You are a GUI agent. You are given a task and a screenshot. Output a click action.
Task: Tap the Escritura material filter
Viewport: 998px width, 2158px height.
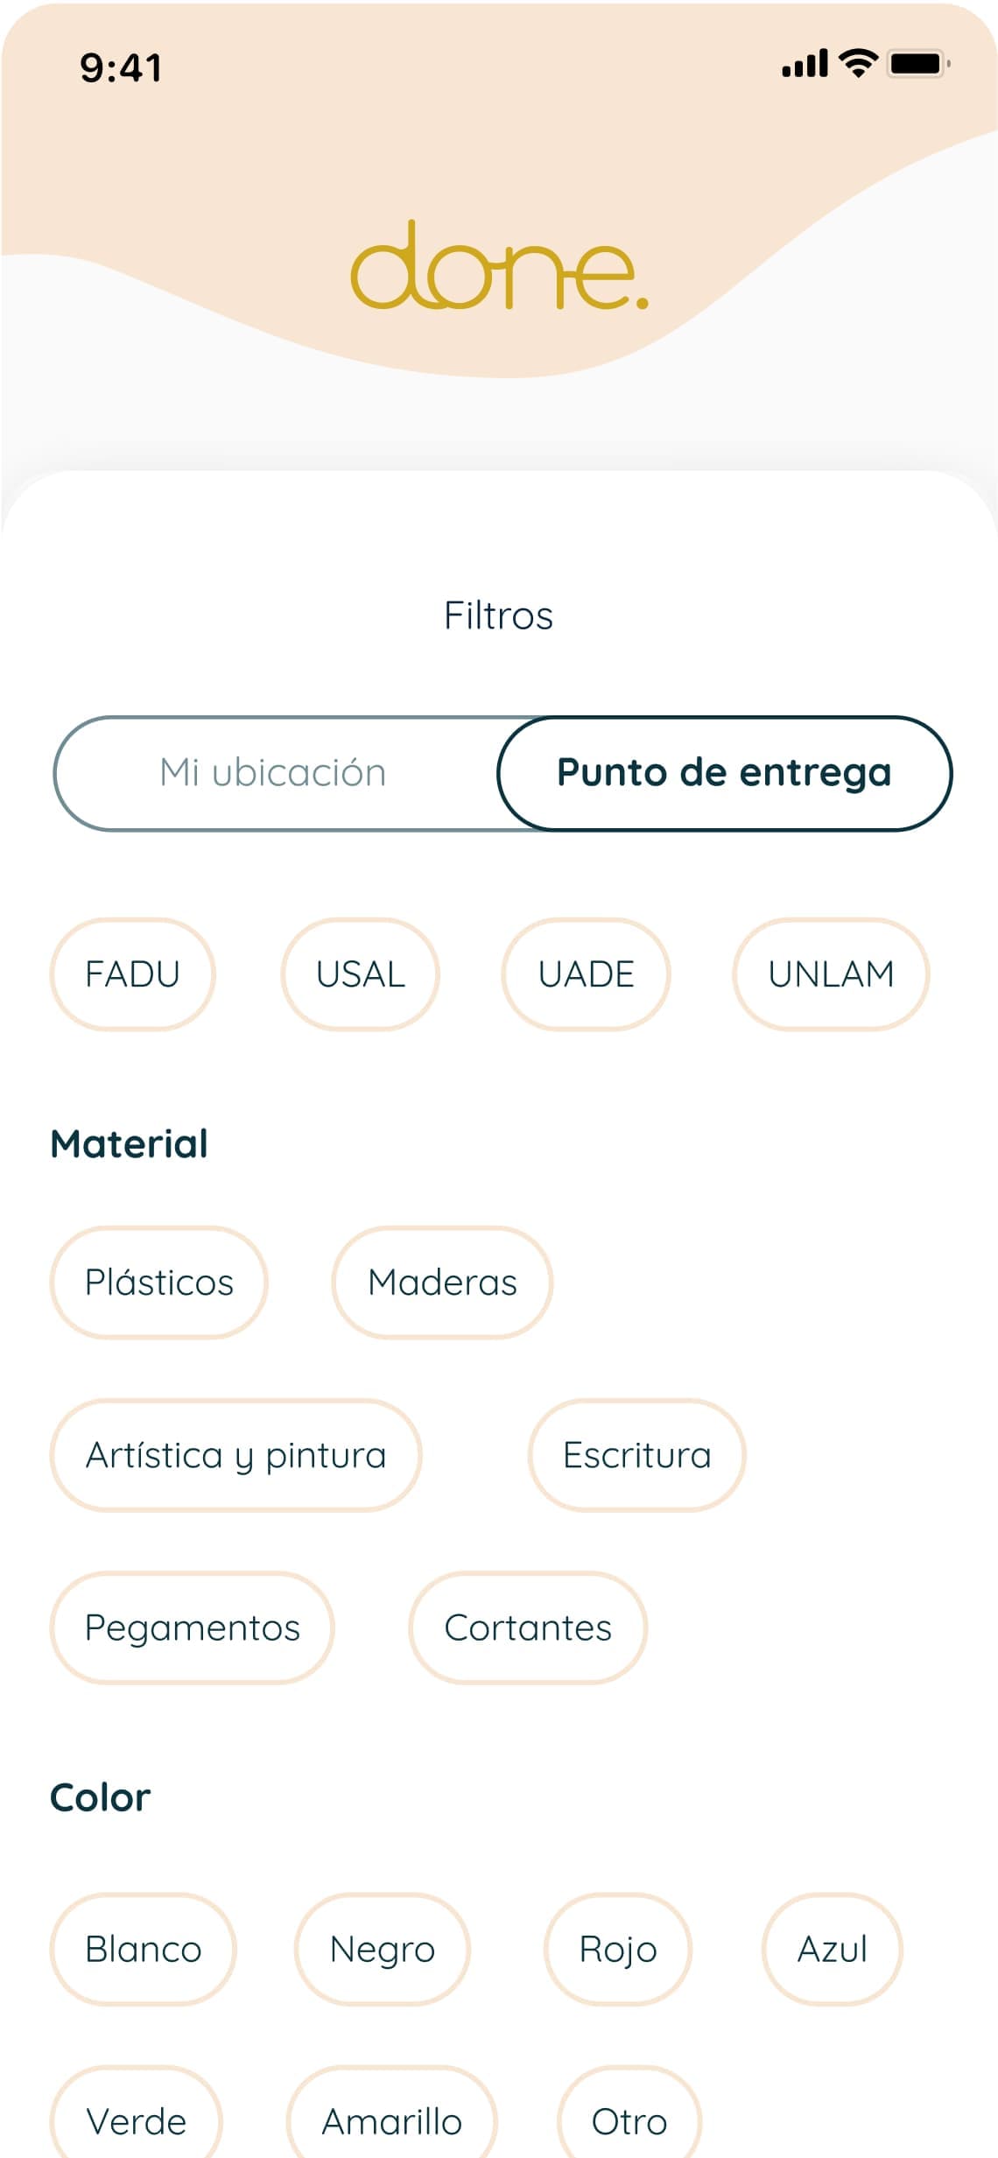pyautogui.click(x=636, y=1455)
